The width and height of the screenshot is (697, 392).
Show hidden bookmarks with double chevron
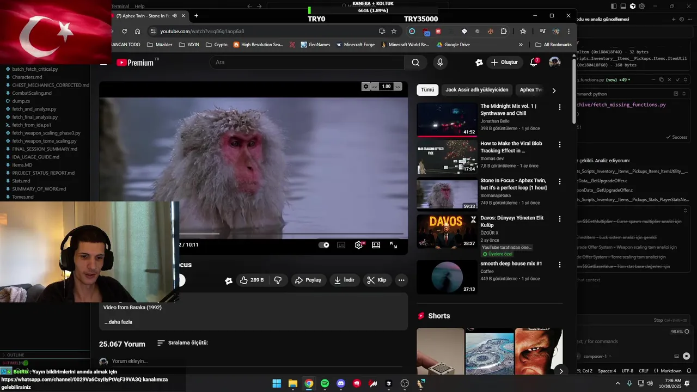pyautogui.click(x=521, y=45)
